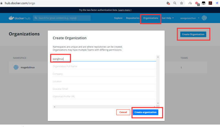Click the Create Organization dialog title
220x127 pixels.
tap(70, 38)
